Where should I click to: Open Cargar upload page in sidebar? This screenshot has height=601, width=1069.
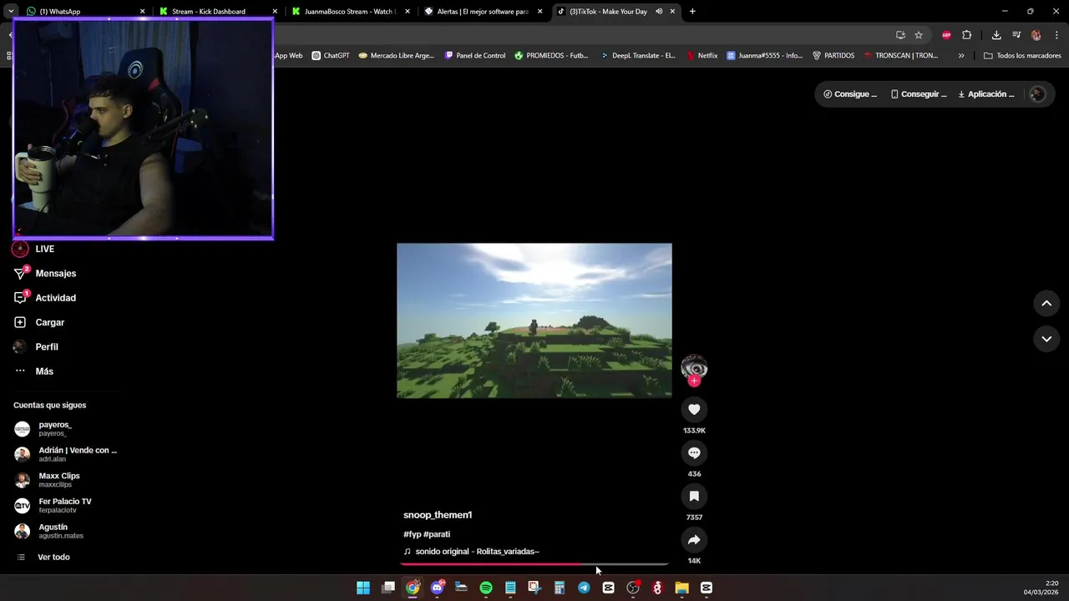[x=39, y=322]
